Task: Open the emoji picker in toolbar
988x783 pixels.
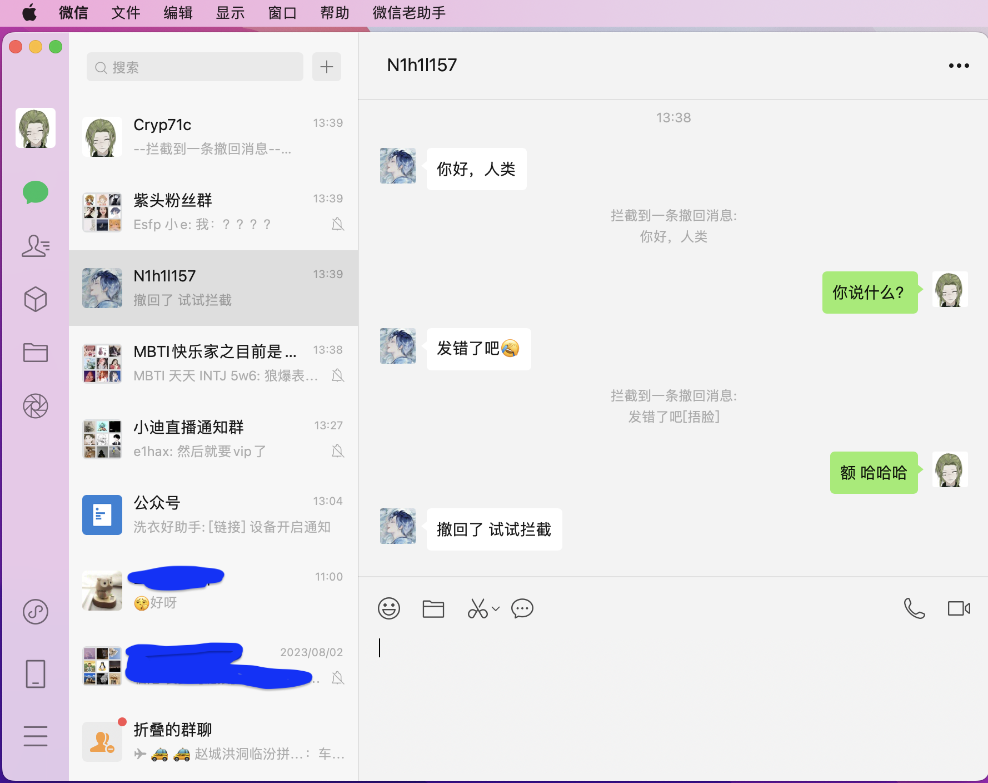Action: 389,608
